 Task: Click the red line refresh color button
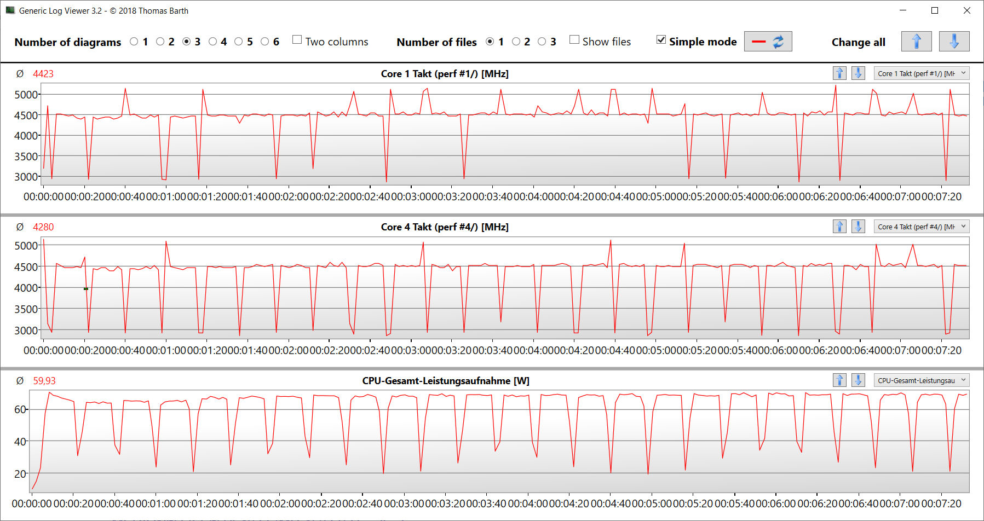(x=768, y=42)
